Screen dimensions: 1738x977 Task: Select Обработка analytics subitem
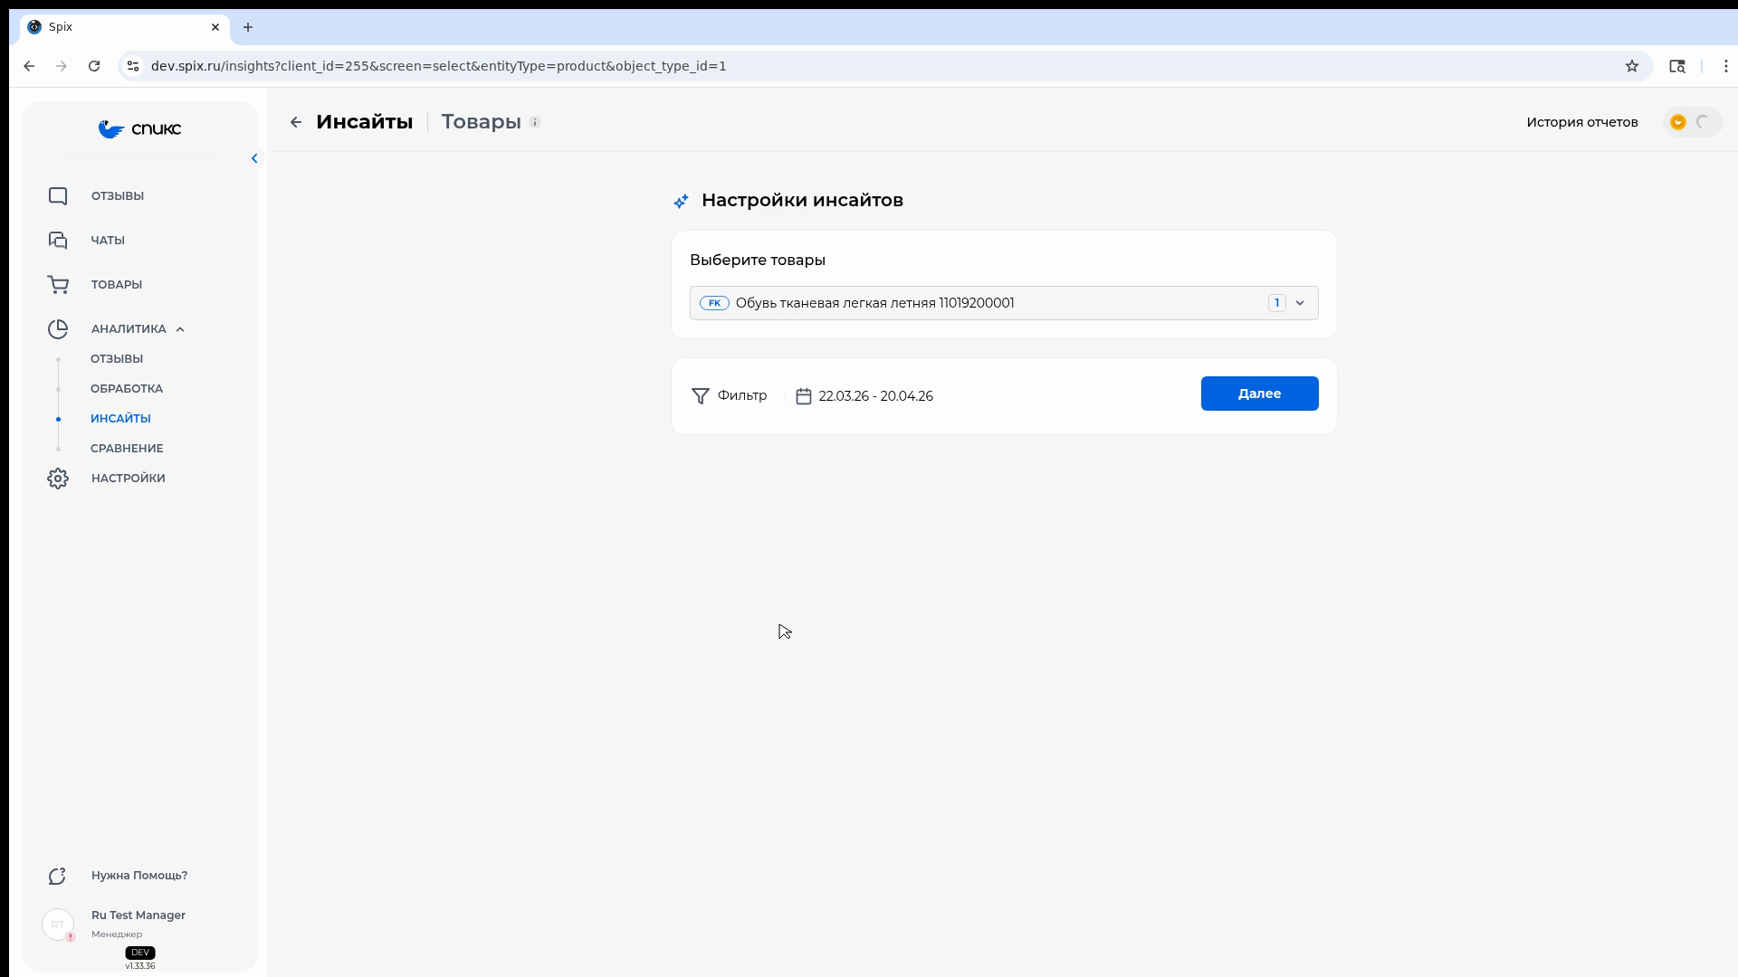pos(127,389)
